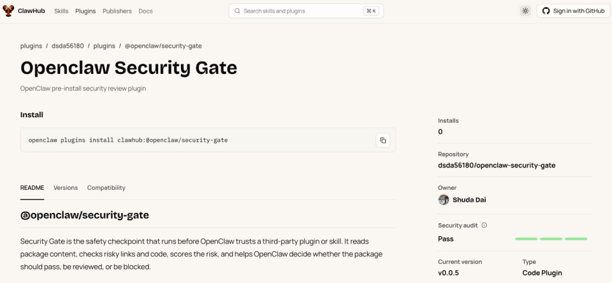Open the Skills nav item
Image resolution: width=612 pixels, height=283 pixels.
point(61,11)
